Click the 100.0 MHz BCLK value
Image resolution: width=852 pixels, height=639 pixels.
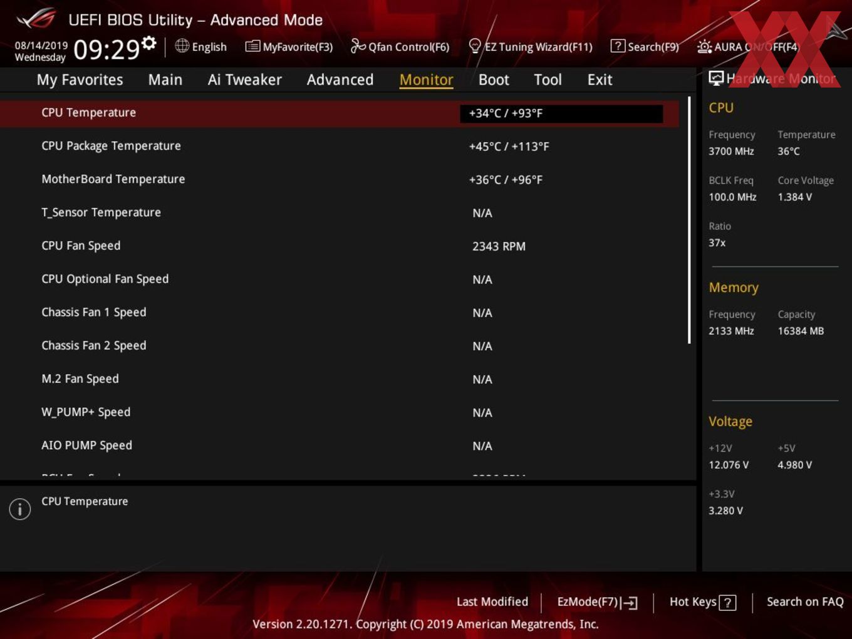[732, 197]
